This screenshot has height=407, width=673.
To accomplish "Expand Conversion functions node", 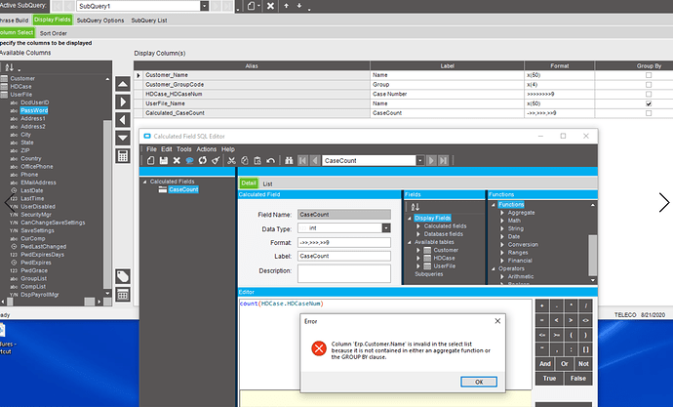I will point(502,245).
